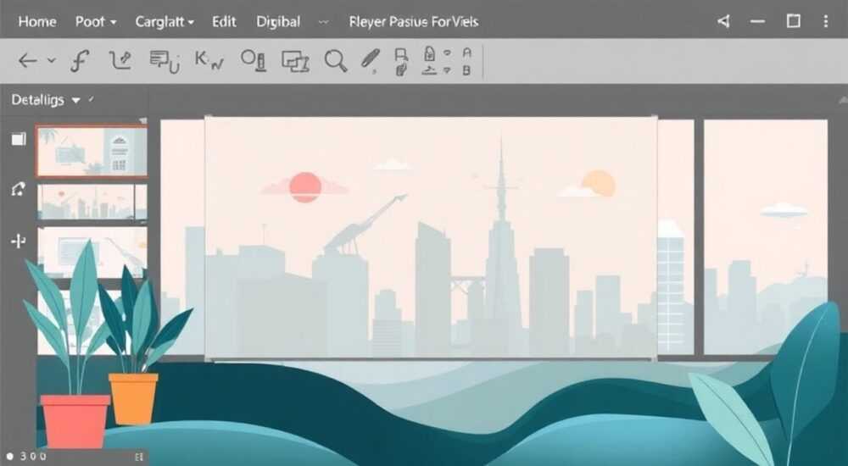848x466 pixels.
Task: Select the script f function tool
Action: [79, 60]
